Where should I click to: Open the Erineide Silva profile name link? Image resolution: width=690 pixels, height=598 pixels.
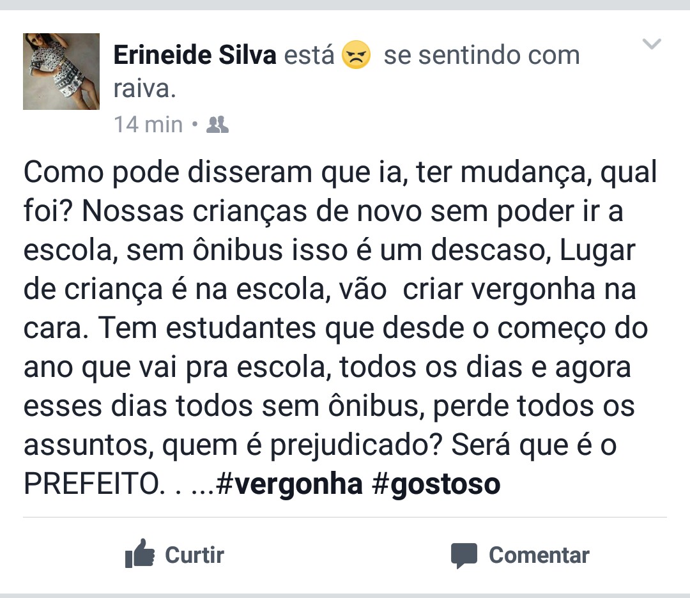pos(195,56)
